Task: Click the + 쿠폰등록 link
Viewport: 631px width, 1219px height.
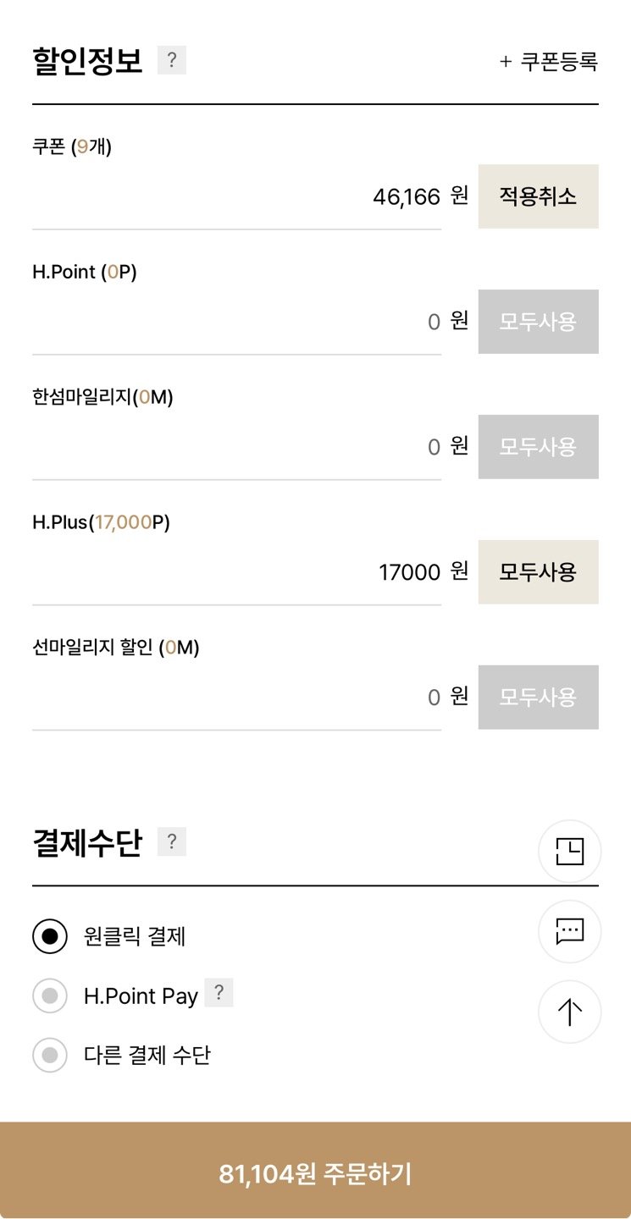Action: (x=549, y=62)
